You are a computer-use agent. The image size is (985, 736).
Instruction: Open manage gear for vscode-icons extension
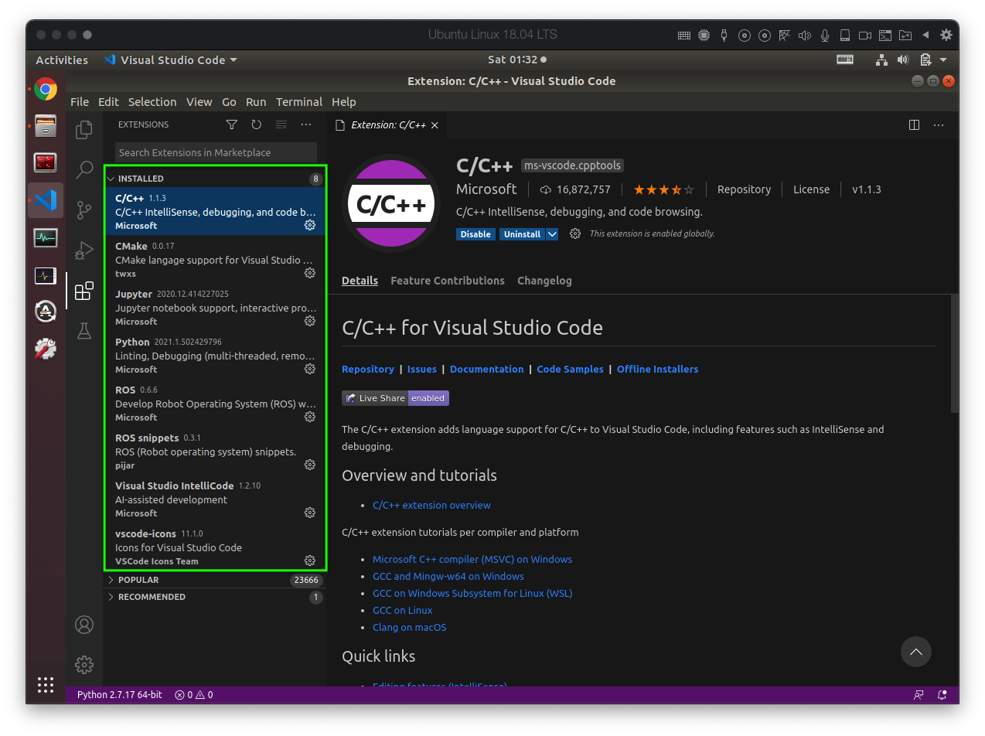[310, 561]
